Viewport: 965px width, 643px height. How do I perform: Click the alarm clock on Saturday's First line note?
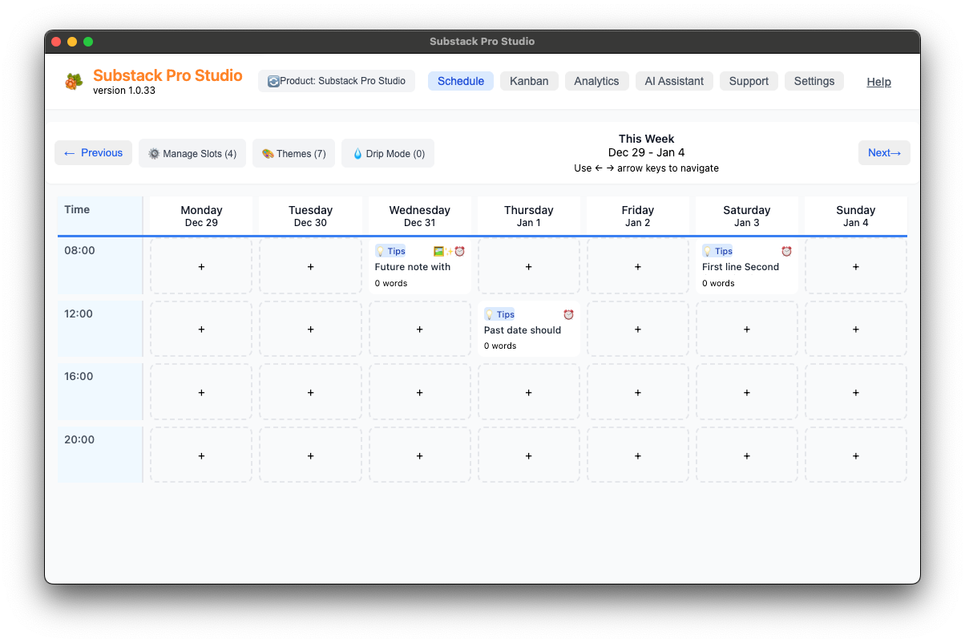click(x=786, y=251)
